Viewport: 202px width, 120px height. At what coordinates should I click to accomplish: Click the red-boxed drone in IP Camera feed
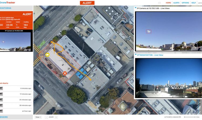pyautogui.click(x=149, y=32)
